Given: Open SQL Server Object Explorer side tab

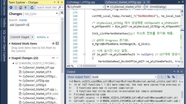Looking at the screenshot, I should pyautogui.click(x=4, y=46).
